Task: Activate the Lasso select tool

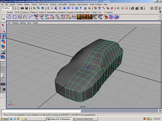Action: [x=3, y=31]
